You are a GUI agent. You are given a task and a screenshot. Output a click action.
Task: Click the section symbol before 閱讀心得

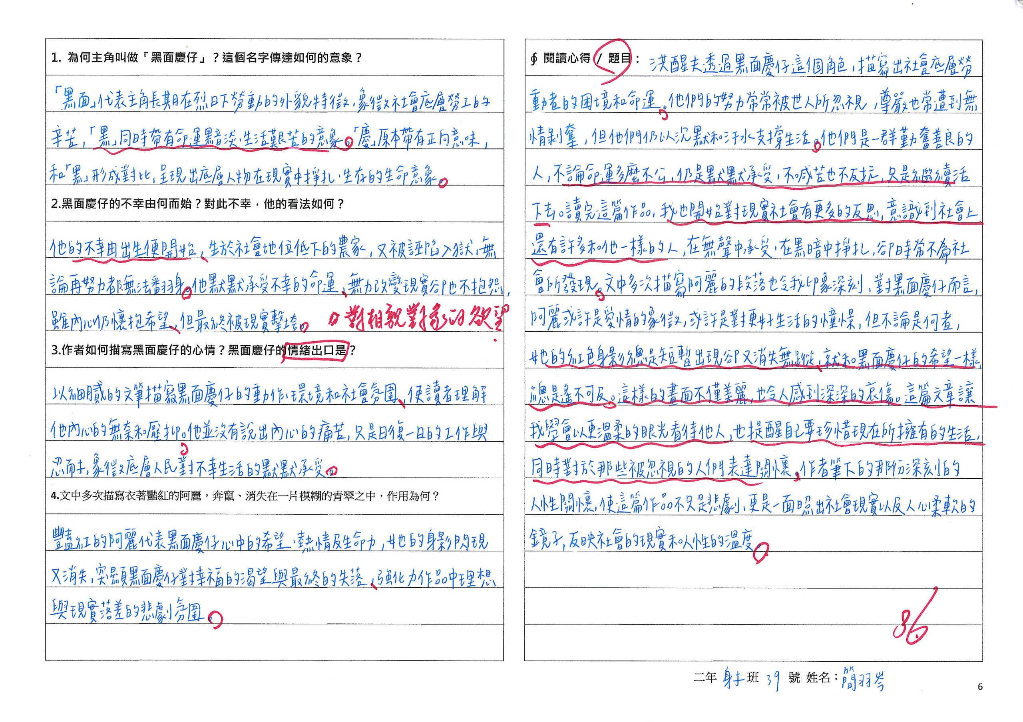[534, 59]
